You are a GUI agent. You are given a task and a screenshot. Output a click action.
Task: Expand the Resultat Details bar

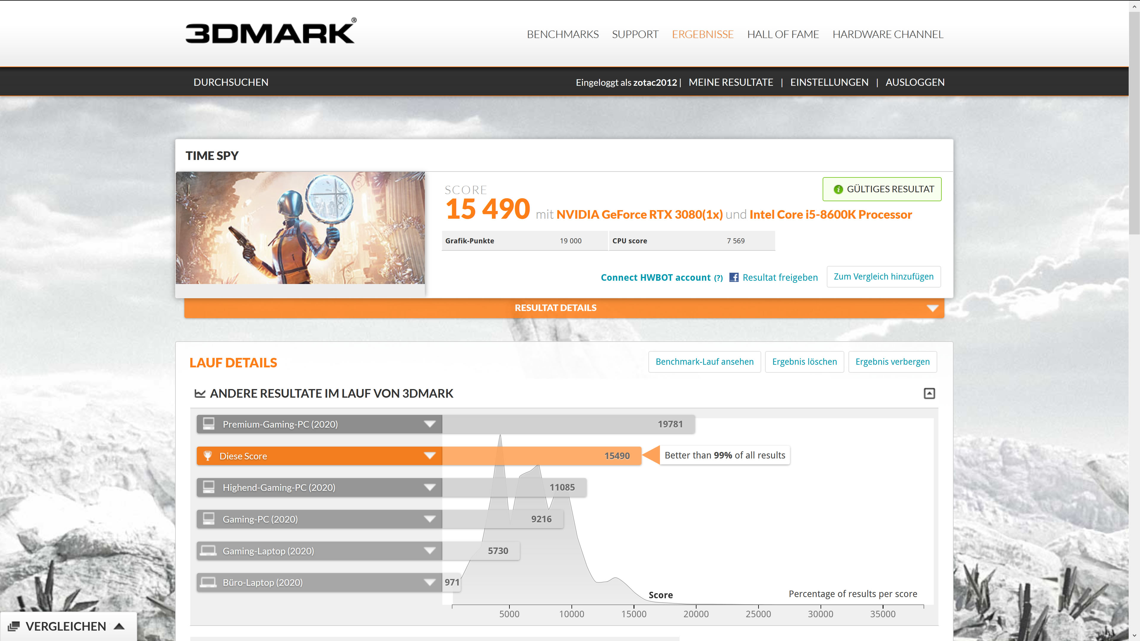(x=932, y=308)
